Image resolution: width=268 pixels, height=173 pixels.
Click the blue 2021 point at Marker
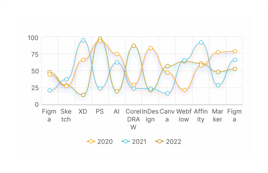click(218, 85)
